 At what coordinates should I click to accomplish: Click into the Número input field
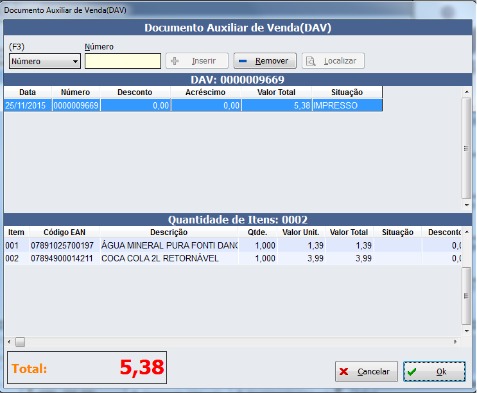point(123,61)
